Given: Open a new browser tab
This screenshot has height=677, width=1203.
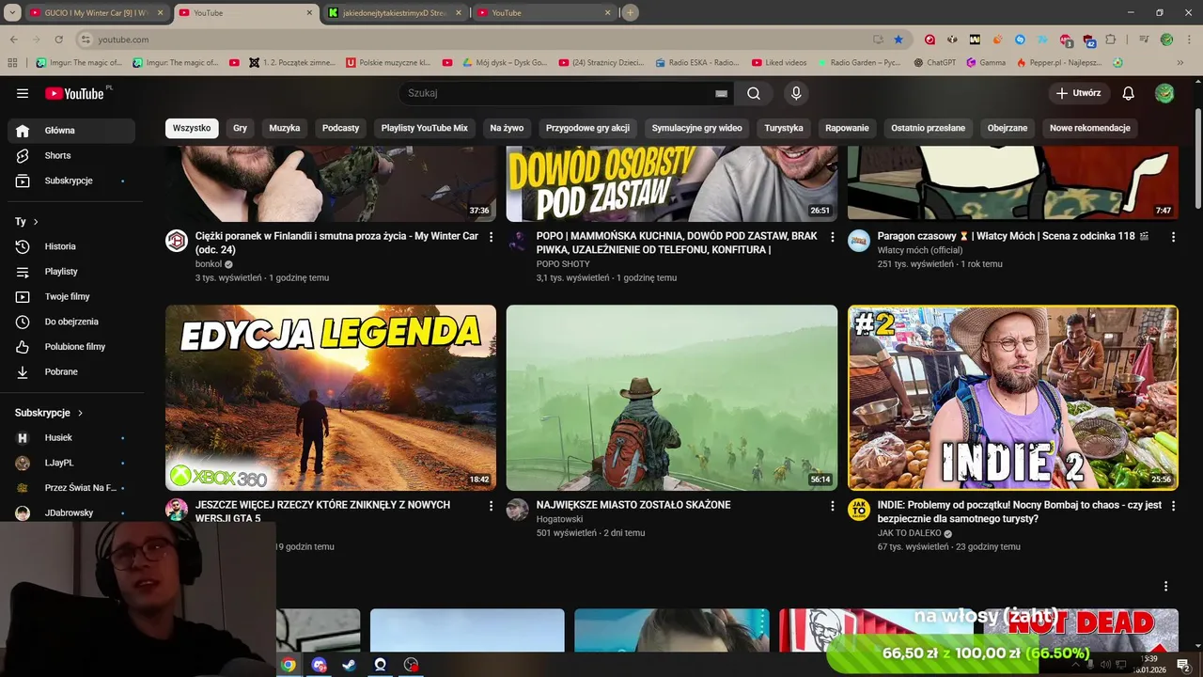Looking at the screenshot, I should tap(631, 13).
